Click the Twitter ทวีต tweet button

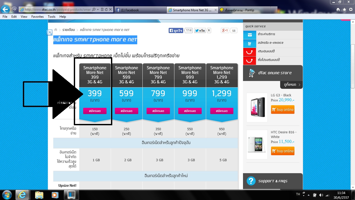pyautogui.click(x=200, y=30)
